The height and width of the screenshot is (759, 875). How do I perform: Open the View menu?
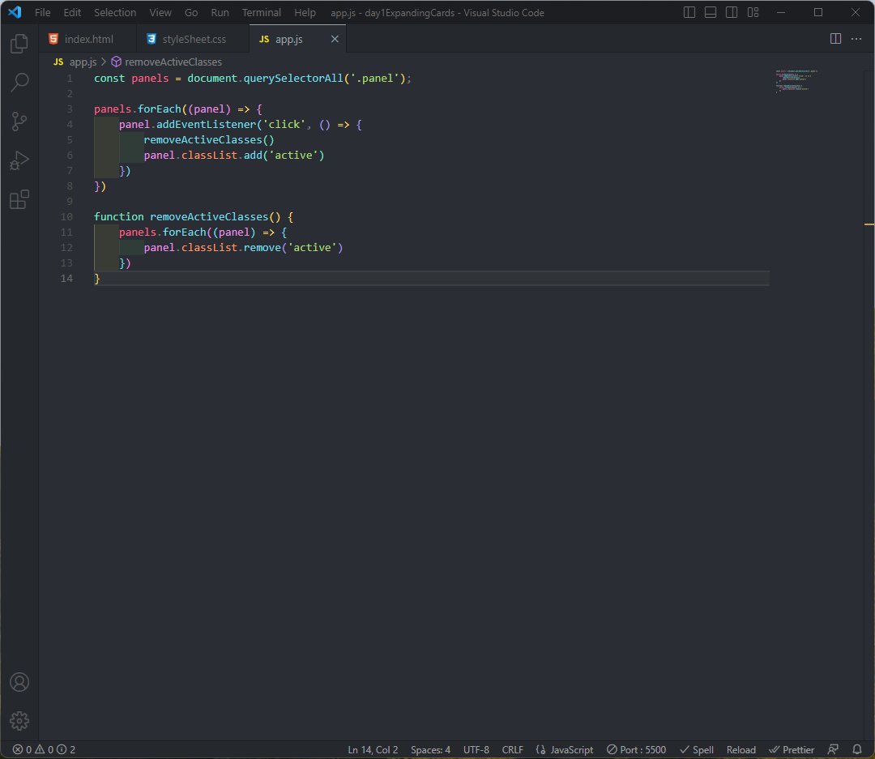pos(160,12)
